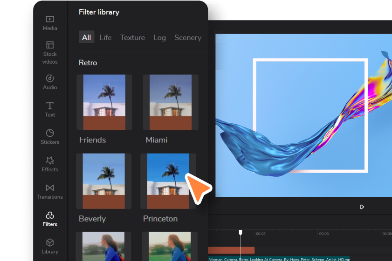Apply the Miami retro filter thumbnail

point(171,102)
